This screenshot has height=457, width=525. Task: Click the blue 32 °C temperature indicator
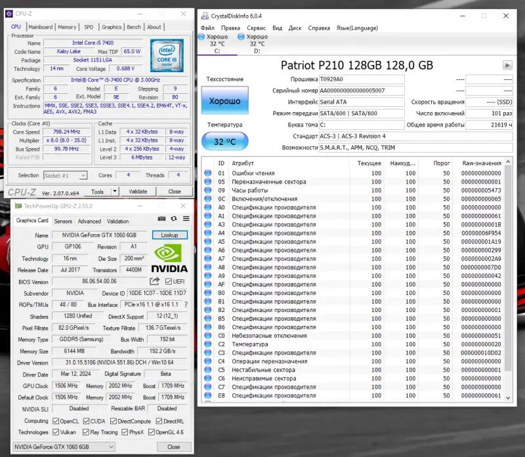tap(223, 141)
